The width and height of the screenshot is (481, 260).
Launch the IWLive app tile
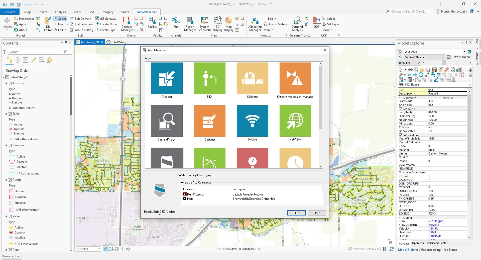coord(252,121)
